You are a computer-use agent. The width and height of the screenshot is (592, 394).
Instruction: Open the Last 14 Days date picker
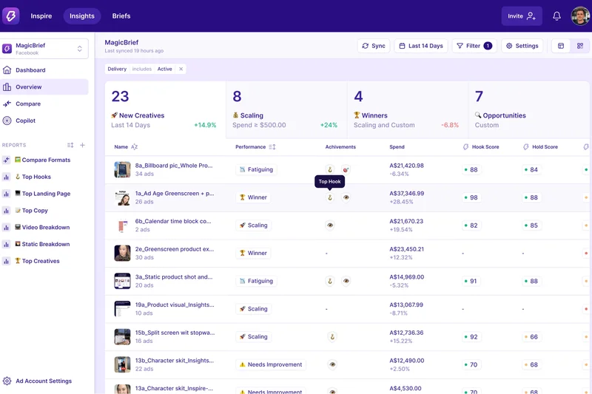[x=421, y=46]
